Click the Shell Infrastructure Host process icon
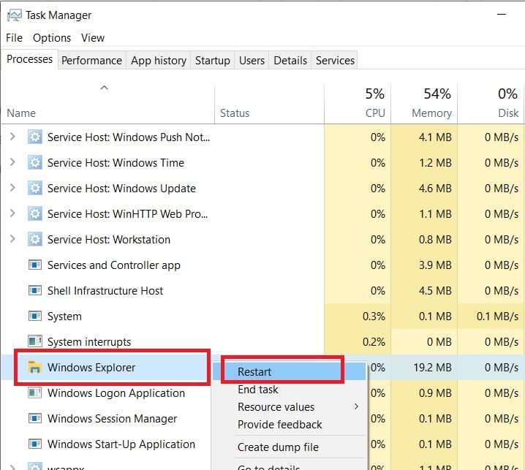 (34, 290)
